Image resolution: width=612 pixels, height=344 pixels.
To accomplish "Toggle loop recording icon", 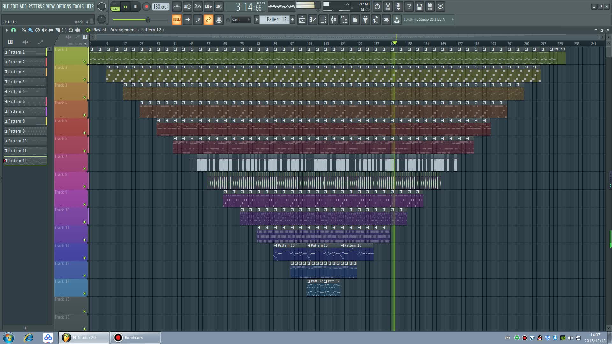I will pyautogui.click(x=219, y=6).
